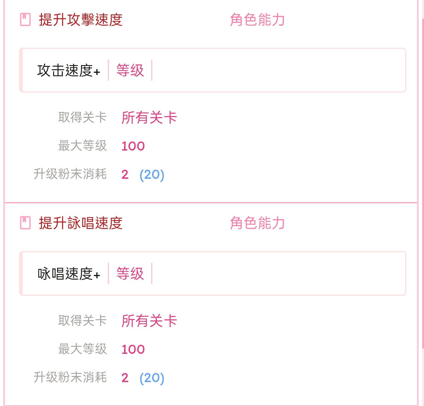The height and width of the screenshot is (406, 424).
Task: Open 所有关卡 link under 提升詠唱速度
Action: pyautogui.click(x=149, y=321)
